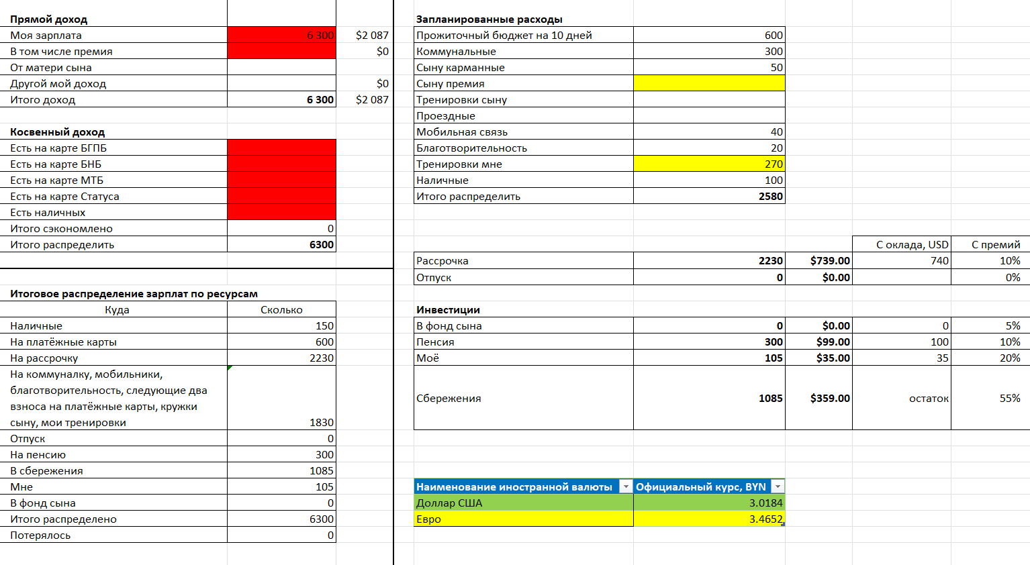Select the yellow 270 cell for "Тренировки мне"
This screenshot has height=565, width=1030.
tap(709, 164)
